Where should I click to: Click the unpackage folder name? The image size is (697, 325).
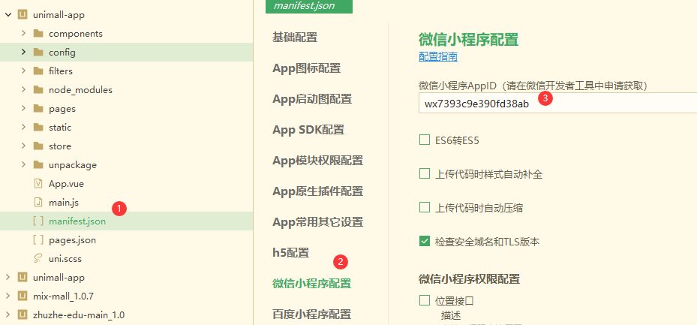click(73, 165)
